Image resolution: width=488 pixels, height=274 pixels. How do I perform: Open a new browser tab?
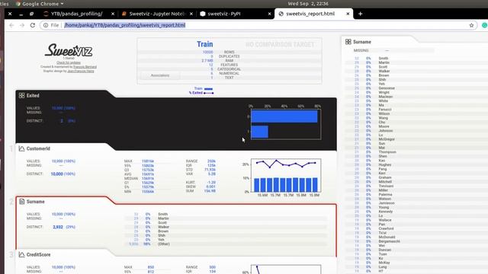[360, 14]
